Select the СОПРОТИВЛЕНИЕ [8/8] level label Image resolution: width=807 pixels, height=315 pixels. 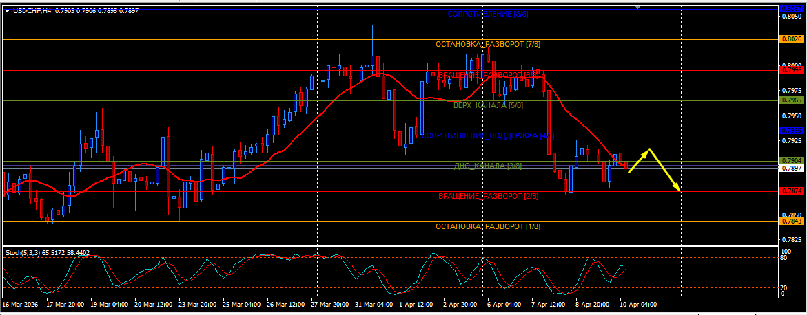coord(488,14)
